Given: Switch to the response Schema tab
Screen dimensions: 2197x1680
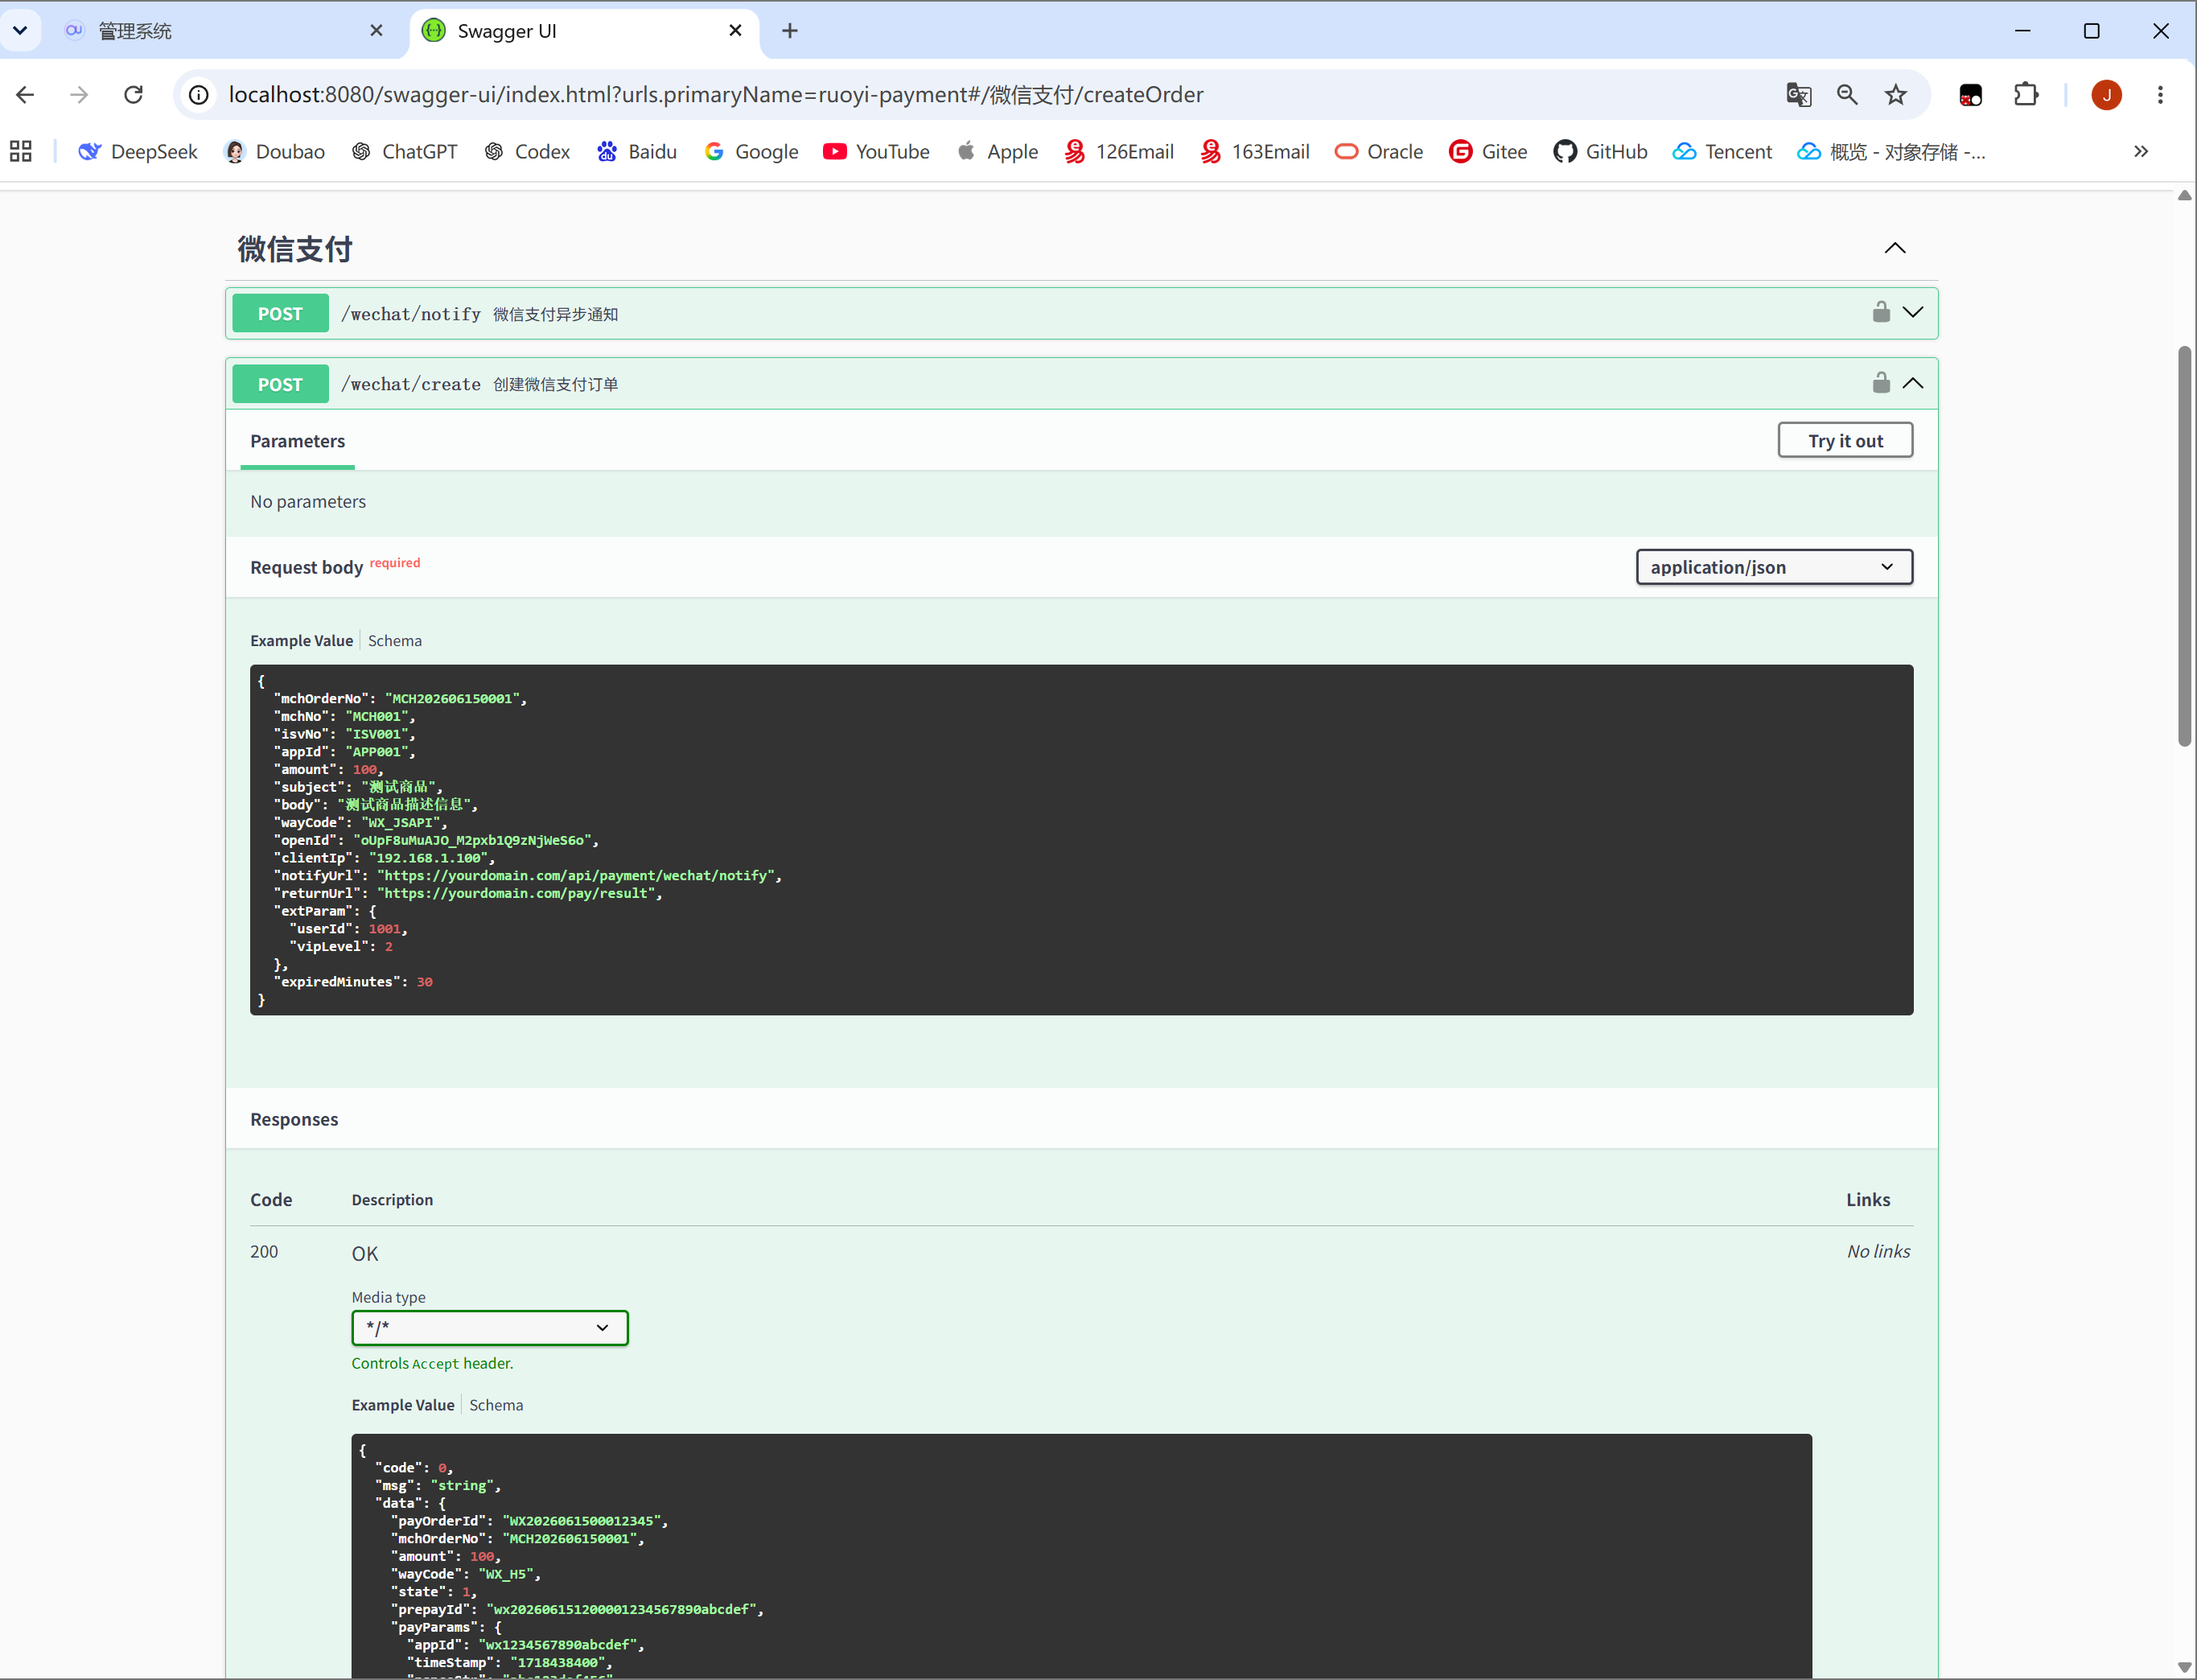Looking at the screenshot, I should point(496,1405).
